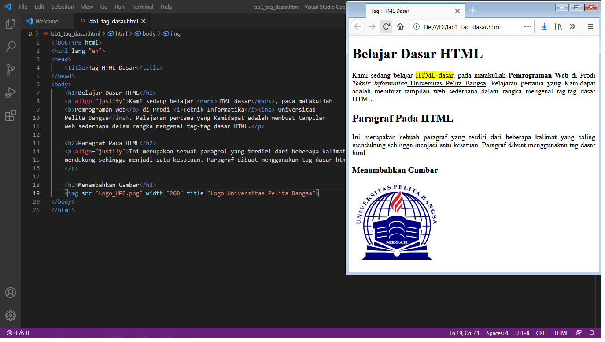
Task: Click the D: breadcrumb segment
Action: tap(31, 33)
